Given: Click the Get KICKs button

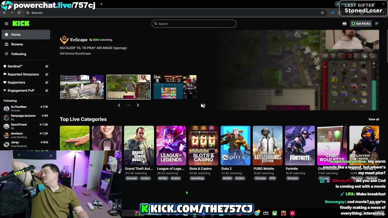Looking at the screenshot, I should (x=361, y=24).
